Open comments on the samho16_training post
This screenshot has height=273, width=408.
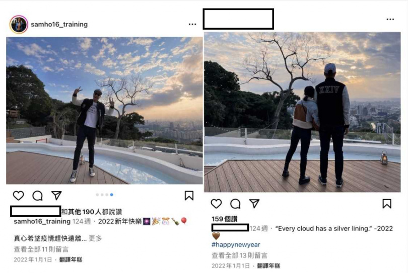click(37, 196)
